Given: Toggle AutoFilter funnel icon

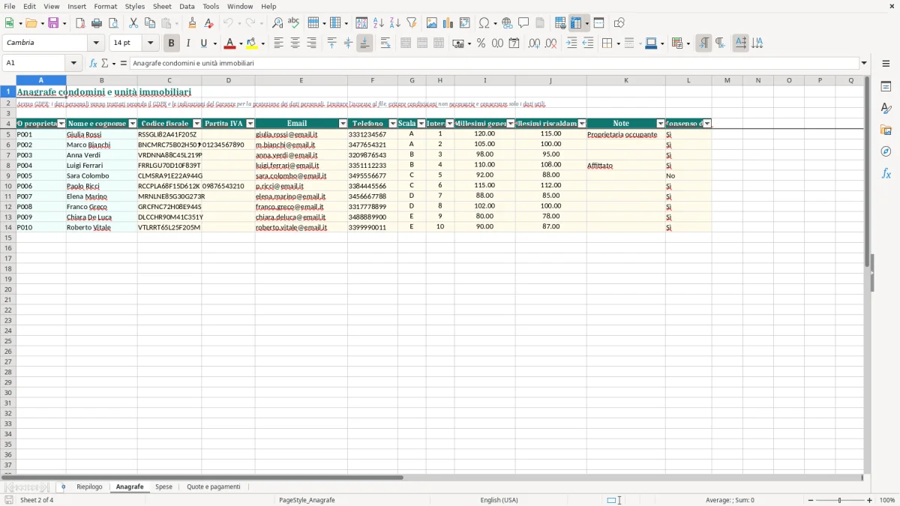Looking at the screenshot, I should tap(412, 23).
